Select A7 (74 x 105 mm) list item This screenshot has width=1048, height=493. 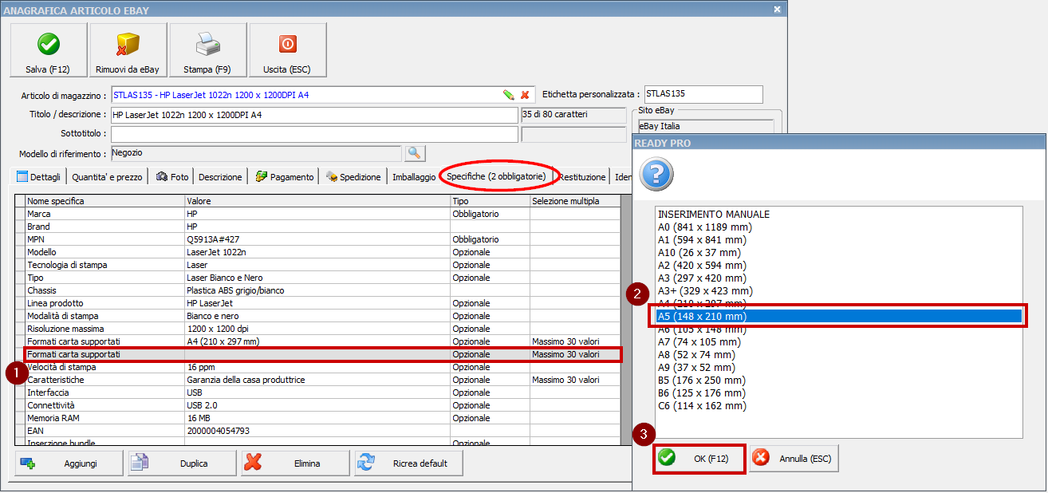(837, 342)
